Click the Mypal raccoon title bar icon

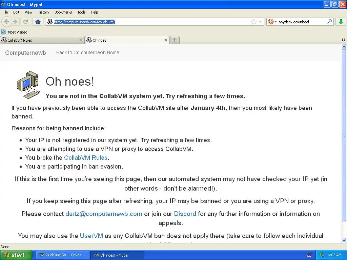(3, 4)
